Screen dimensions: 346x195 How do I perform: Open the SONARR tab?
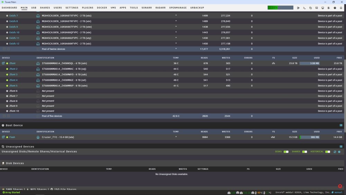(147, 8)
